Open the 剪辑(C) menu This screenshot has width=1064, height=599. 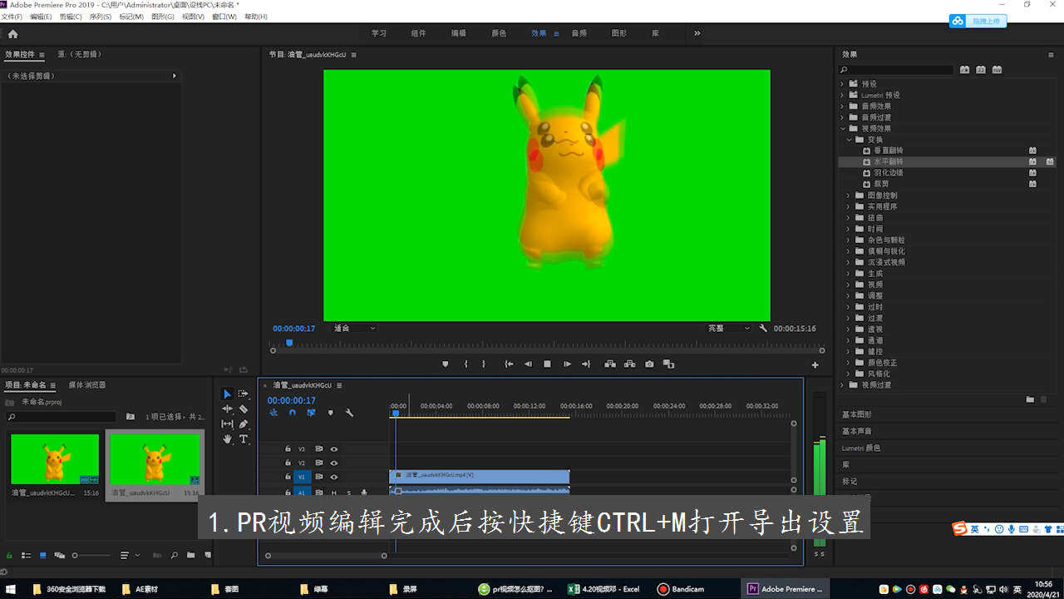coord(71,17)
